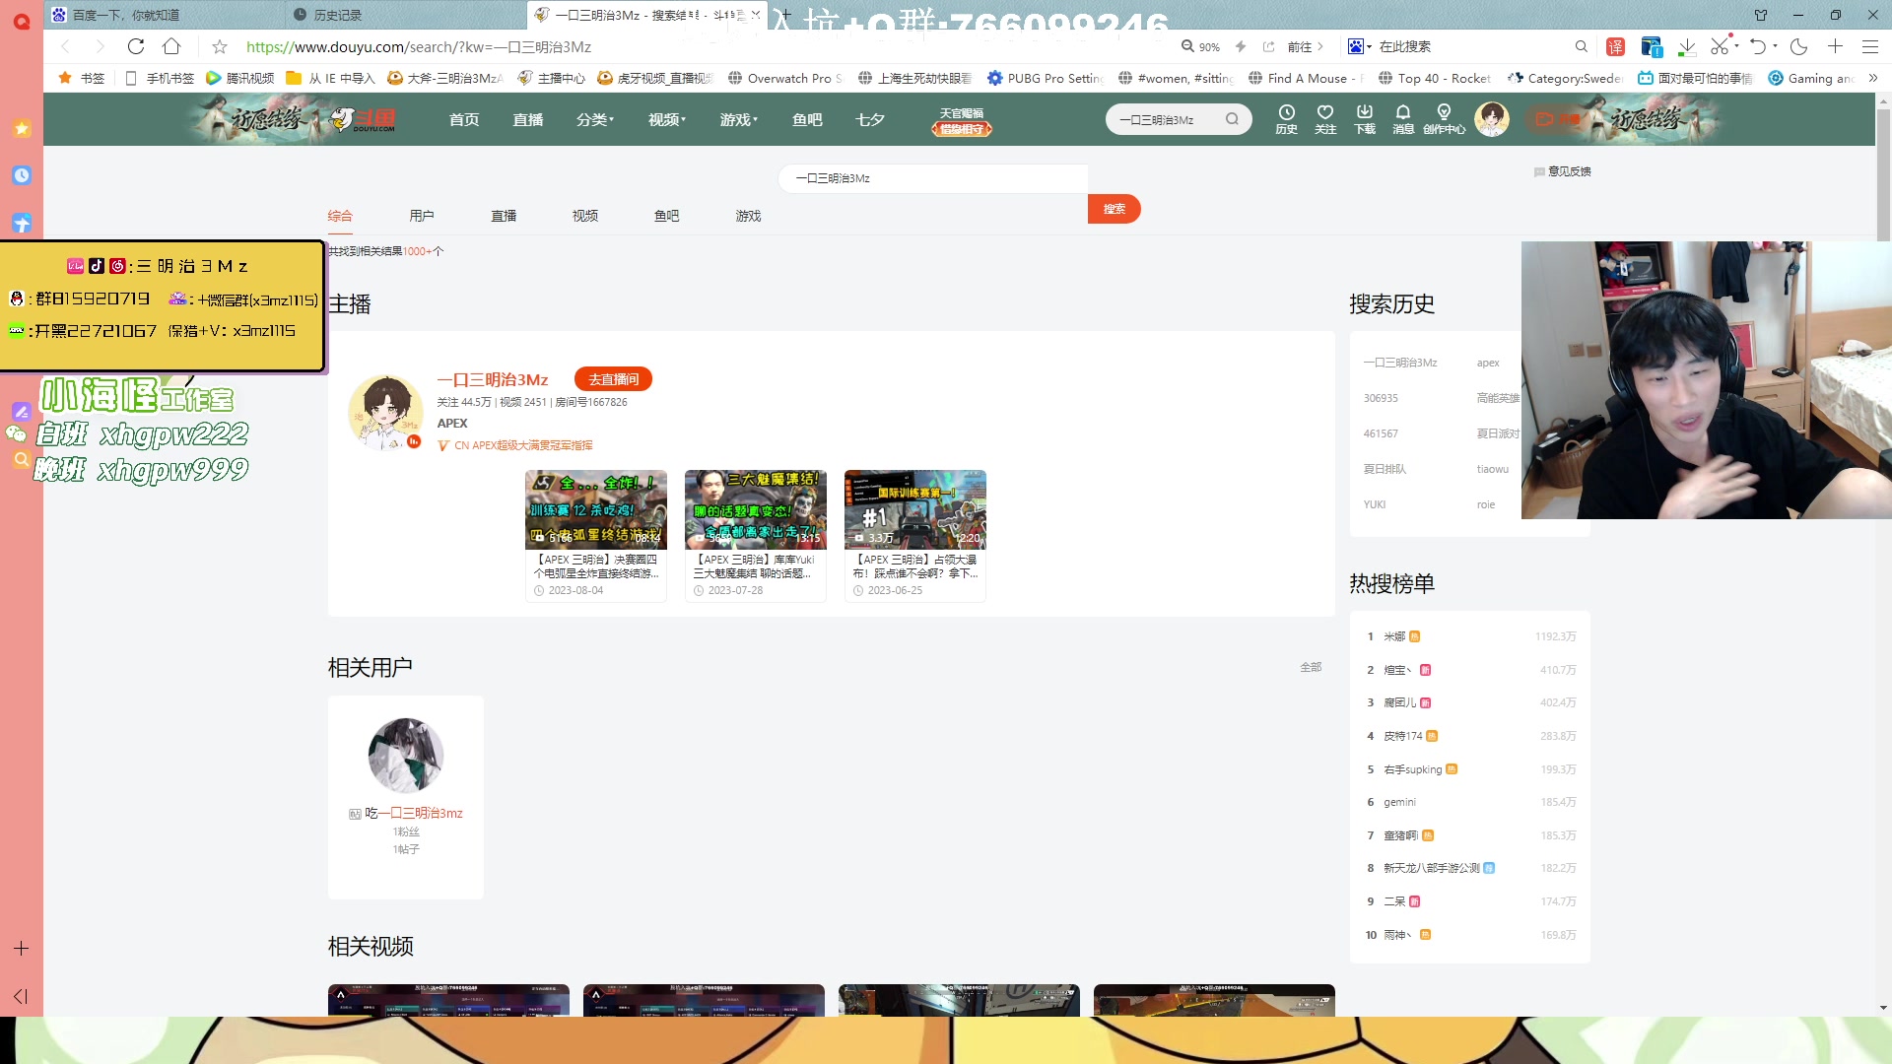Screen dimensions: 1892x1064
Task: Click hot search entry 新天龙八部手游公测
Action: (x=1431, y=868)
